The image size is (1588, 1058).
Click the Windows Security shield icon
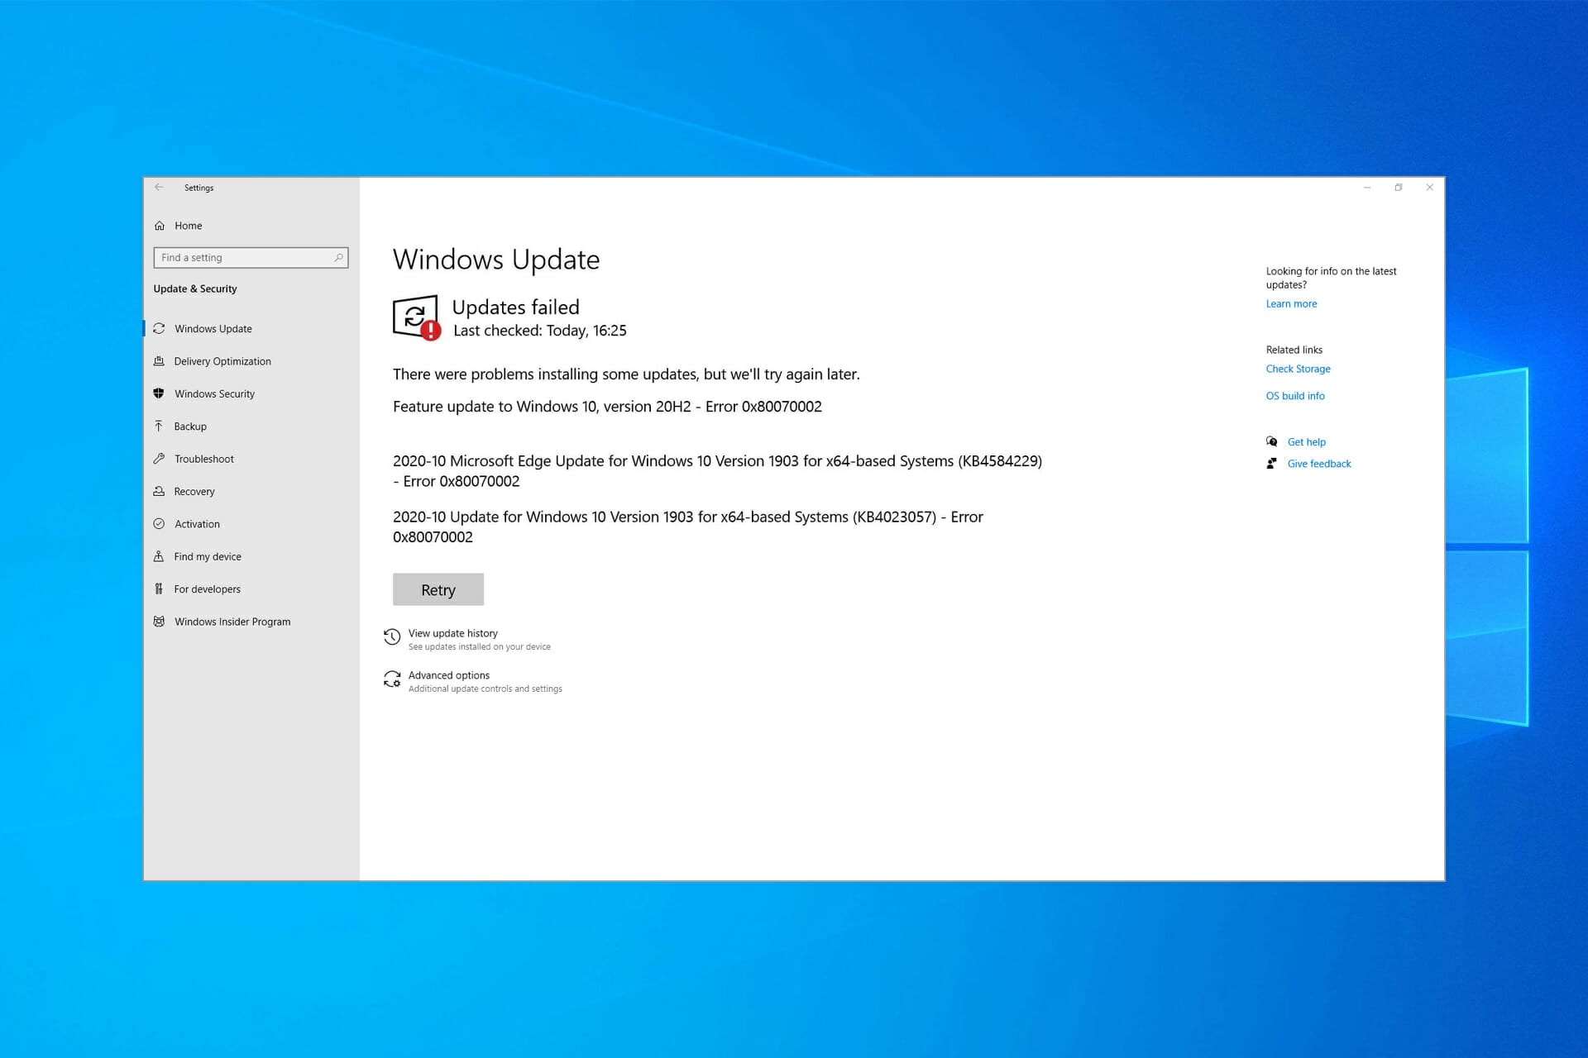click(159, 393)
